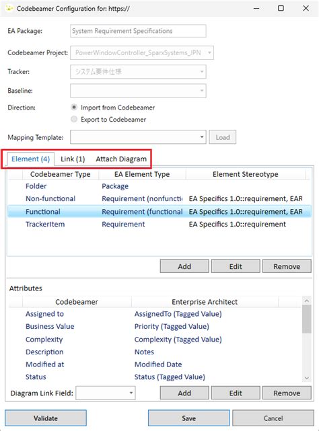Select the Element (4) tab
This screenshot has height=431, width=319.
(x=30, y=159)
